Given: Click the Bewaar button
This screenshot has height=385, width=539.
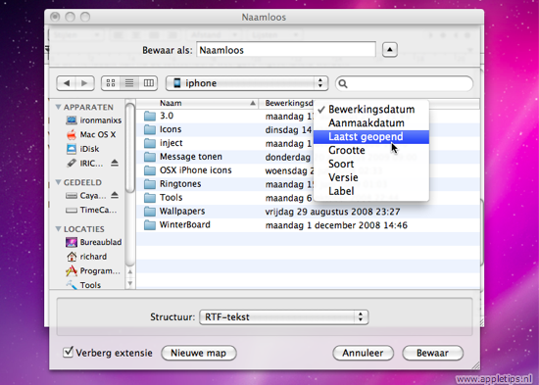Looking at the screenshot, I should (432, 353).
